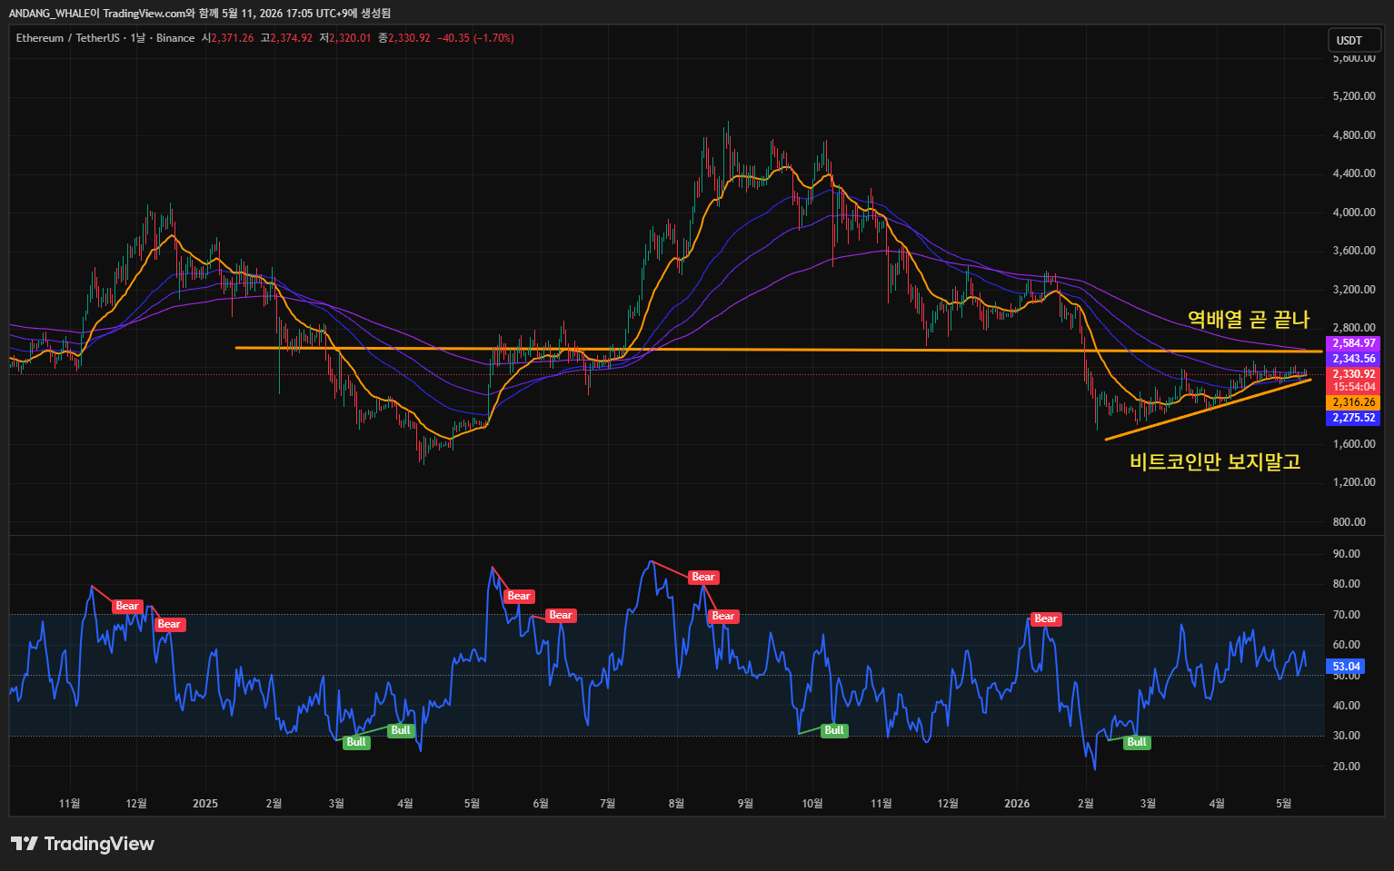Click the 53.04 RSI value label

point(1346,667)
